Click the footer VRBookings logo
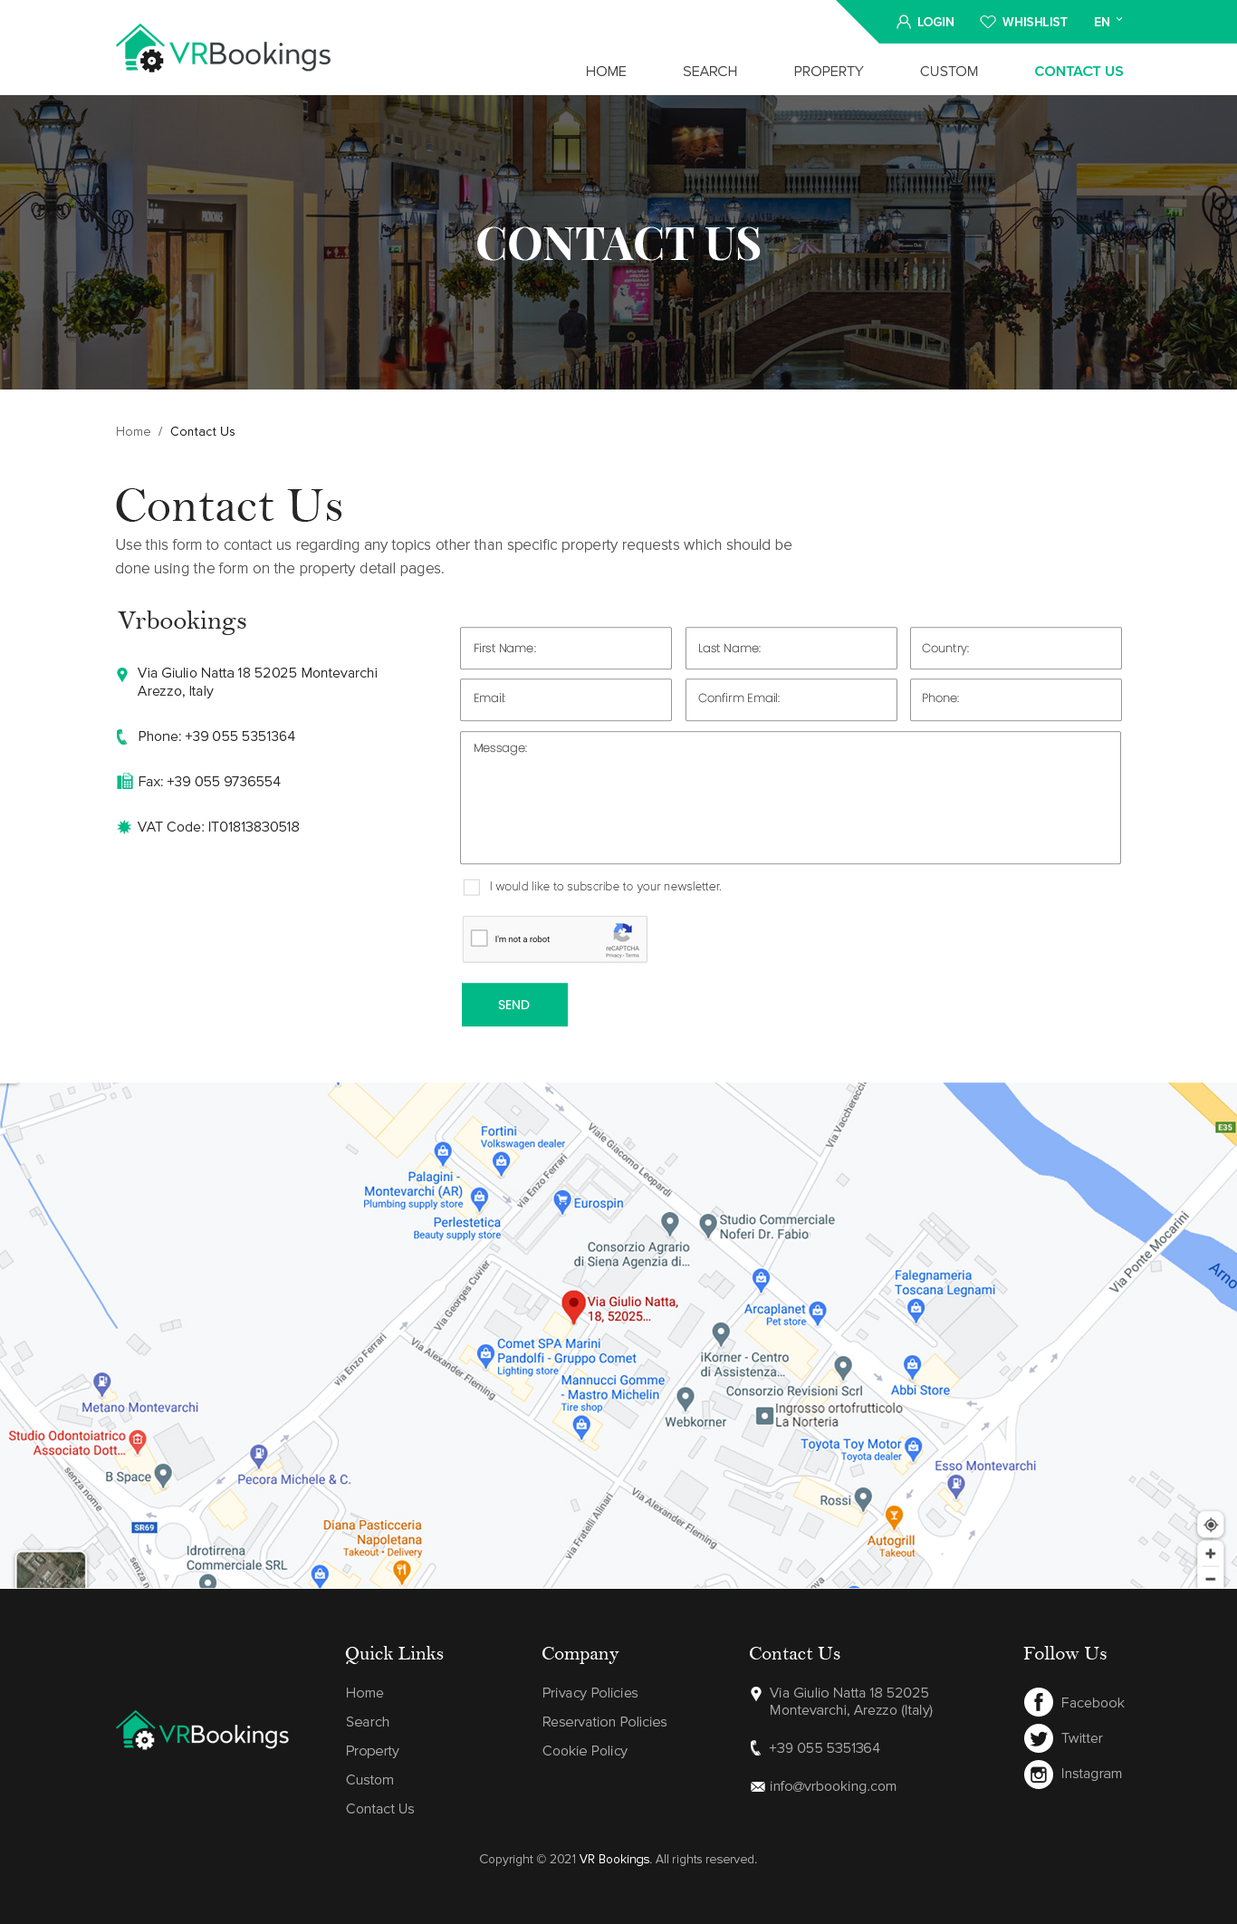1237x1924 pixels. tap(203, 1730)
